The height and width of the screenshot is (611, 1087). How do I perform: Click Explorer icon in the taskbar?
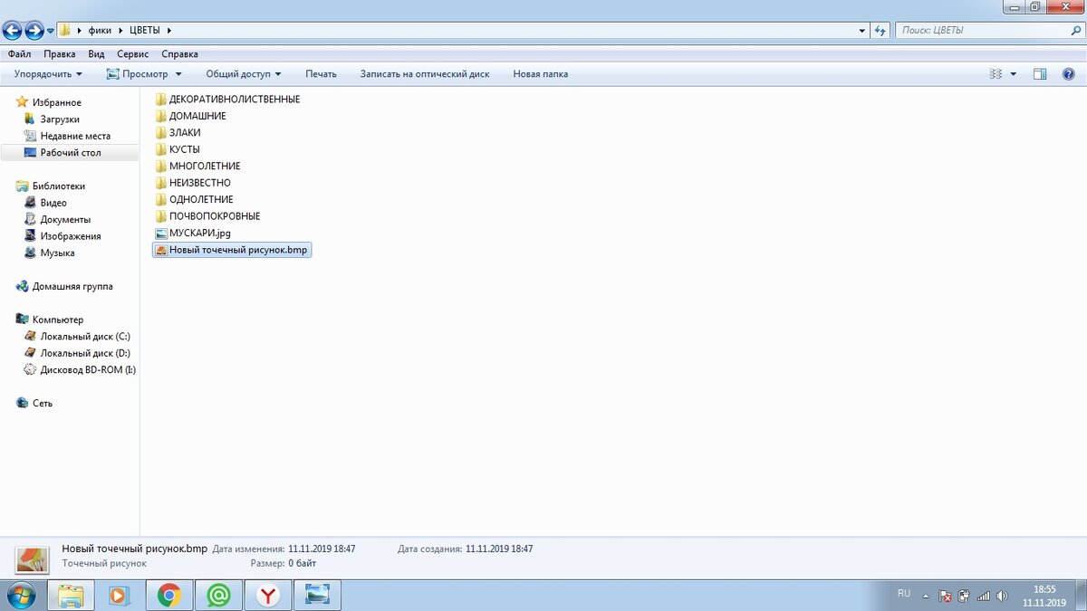(71, 595)
